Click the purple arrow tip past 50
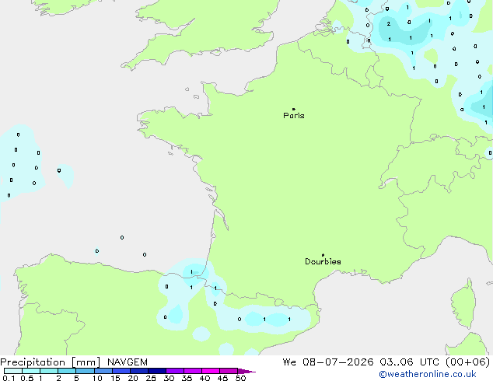 pyautogui.click(x=247, y=371)
